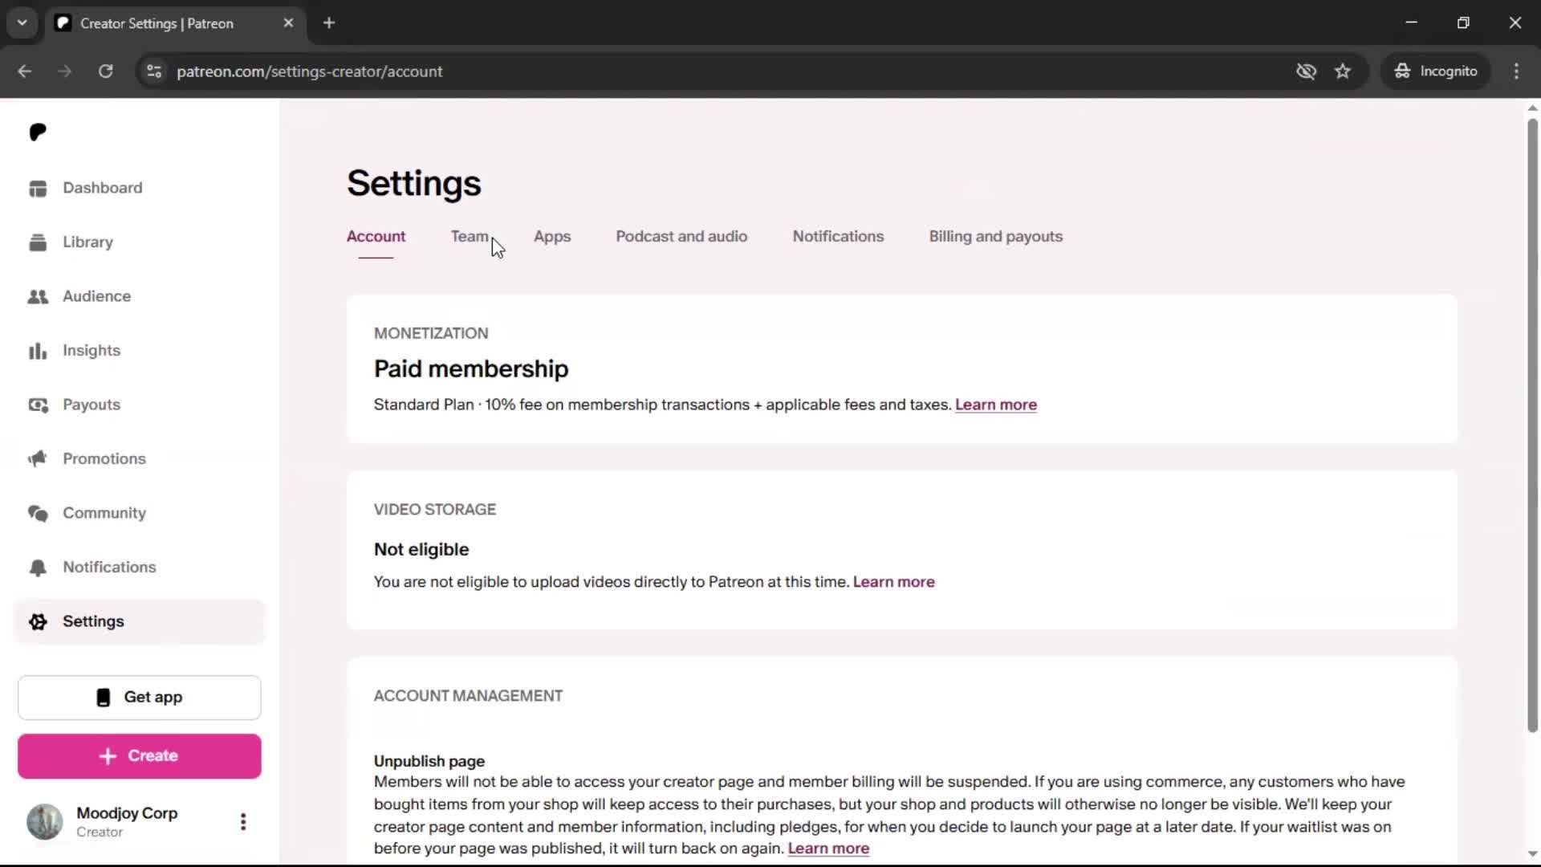
Task: Open the Library icon in sidebar
Action: [x=38, y=242]
